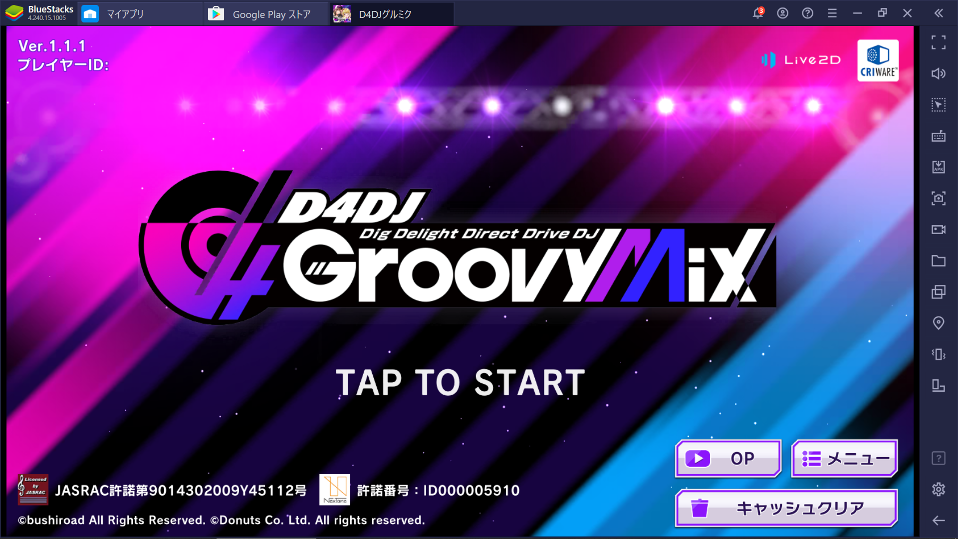Open the メニュー button
The image size is (958, 539).
pyautogui.click(x=845, y=458)
